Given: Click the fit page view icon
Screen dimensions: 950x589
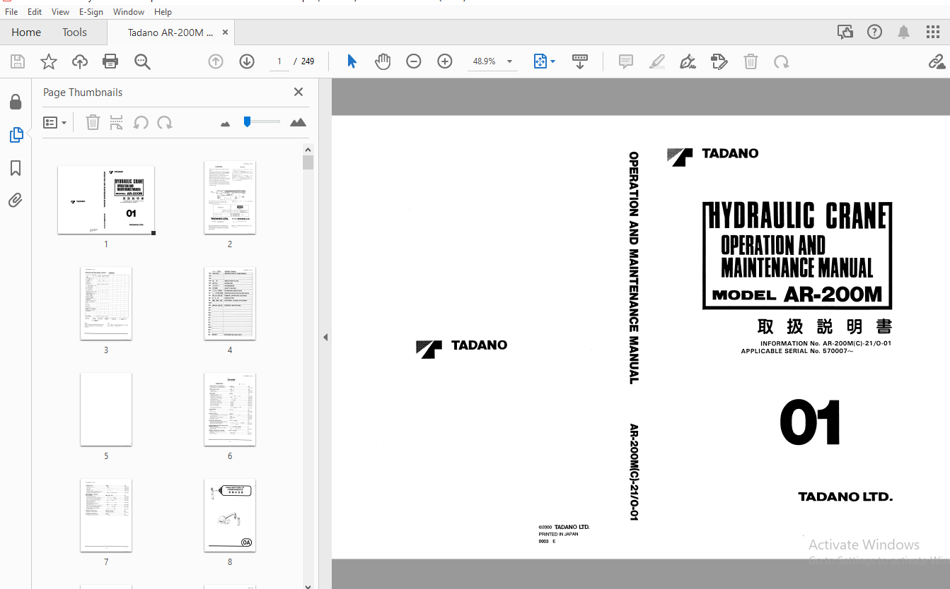Looking at the screenshot, I should tap(540, 61).
